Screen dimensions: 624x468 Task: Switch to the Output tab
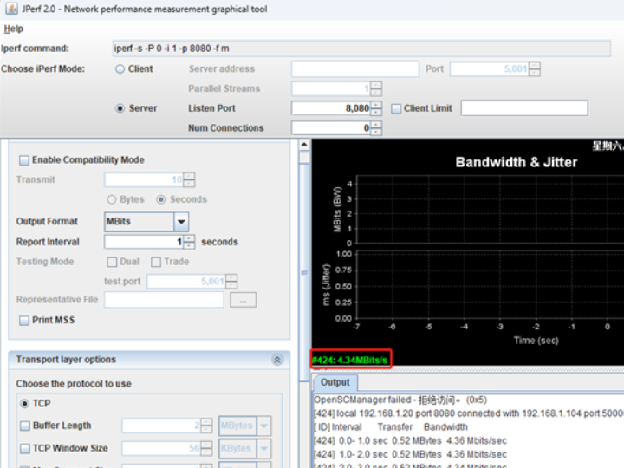[335, 382]
